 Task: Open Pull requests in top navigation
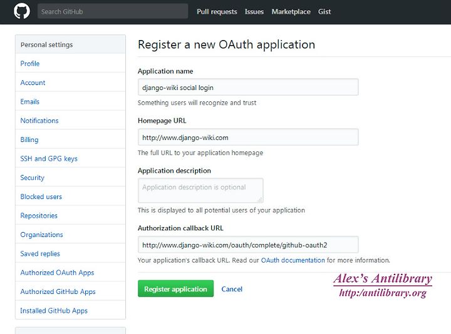click(x=217, y=12)
